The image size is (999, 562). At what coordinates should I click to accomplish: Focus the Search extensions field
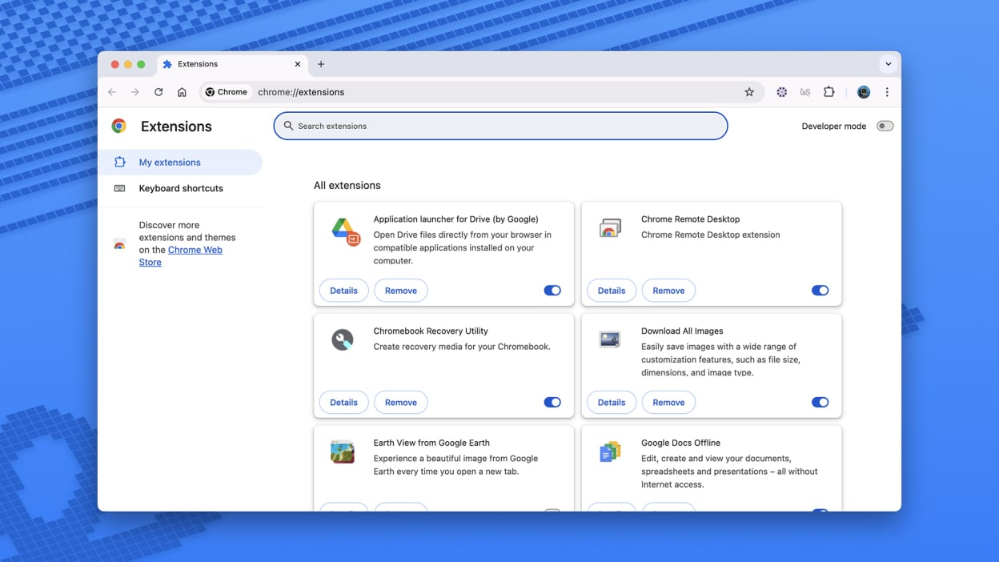point(500,126)
